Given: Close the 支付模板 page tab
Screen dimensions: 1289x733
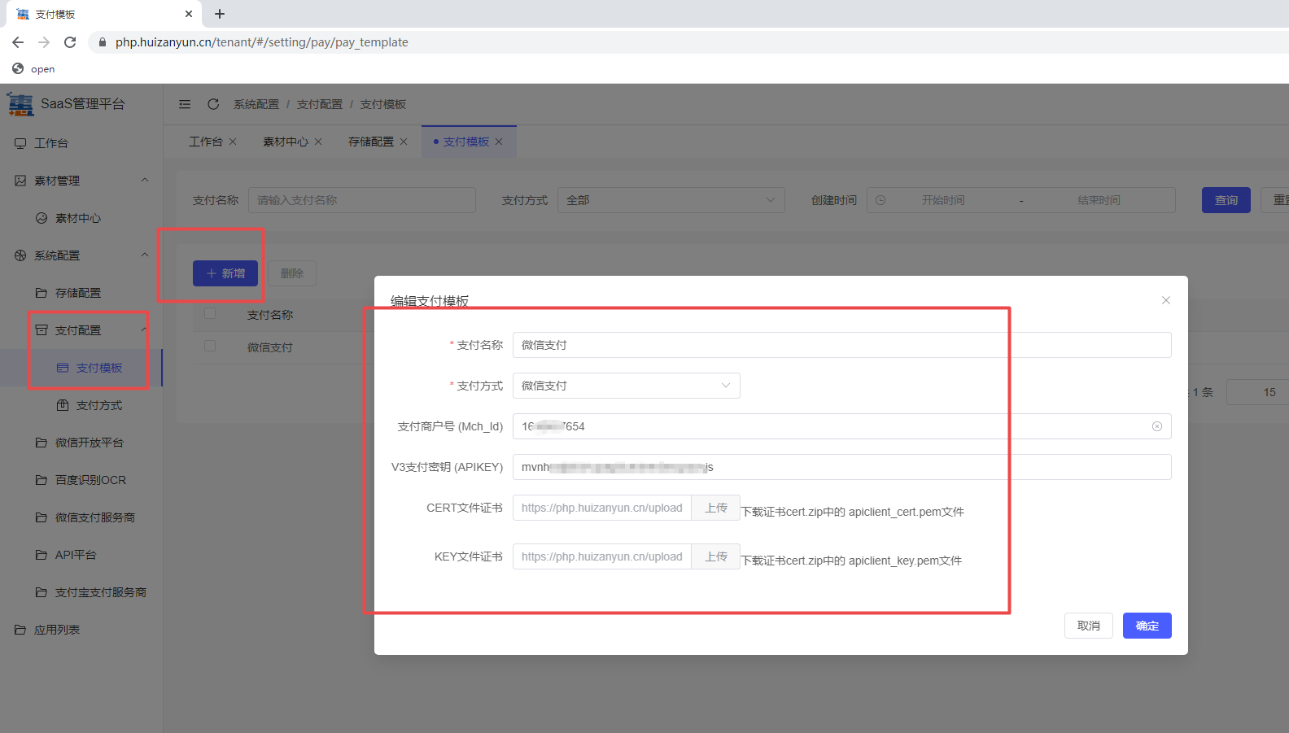Looking at the screenshot, I should [499, 142].
